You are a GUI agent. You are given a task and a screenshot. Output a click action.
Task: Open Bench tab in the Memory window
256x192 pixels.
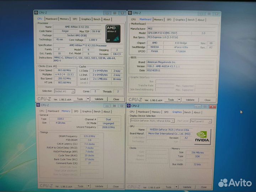(97, 112)
